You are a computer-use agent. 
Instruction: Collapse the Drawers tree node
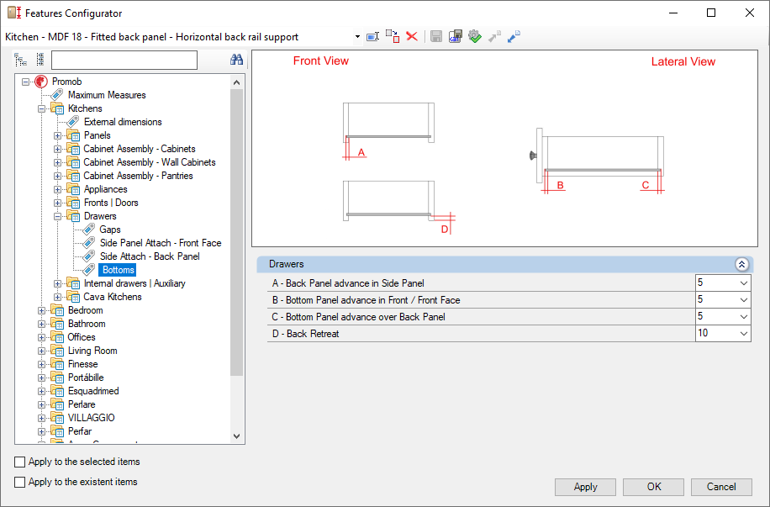coord(57,216)
